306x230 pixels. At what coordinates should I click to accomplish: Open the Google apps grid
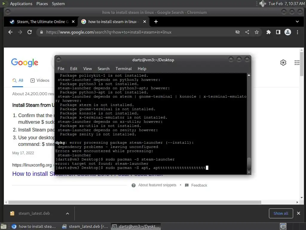coord(297,63)
